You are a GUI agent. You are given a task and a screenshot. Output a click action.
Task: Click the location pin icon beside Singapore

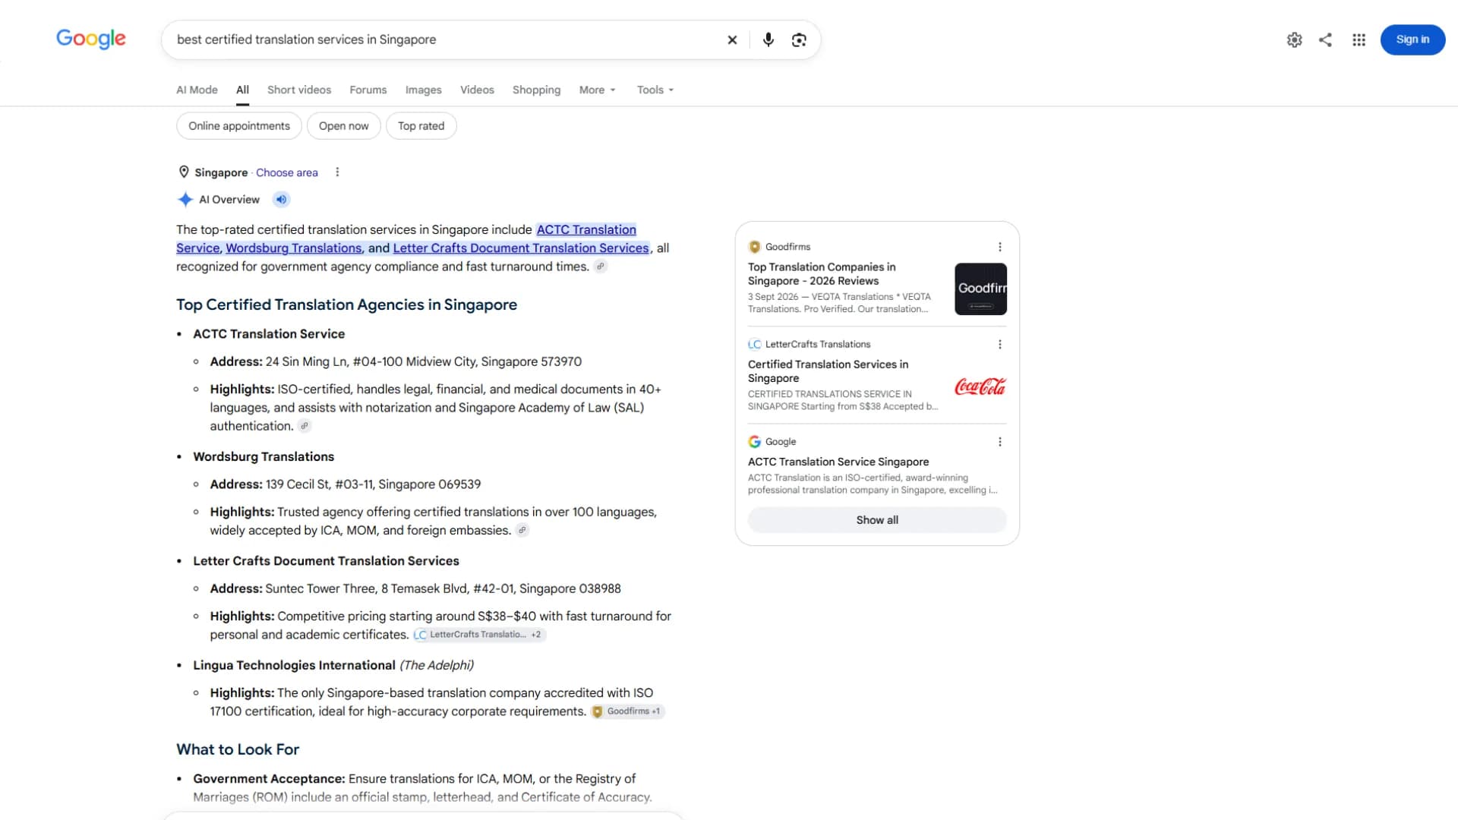[183, 172]
